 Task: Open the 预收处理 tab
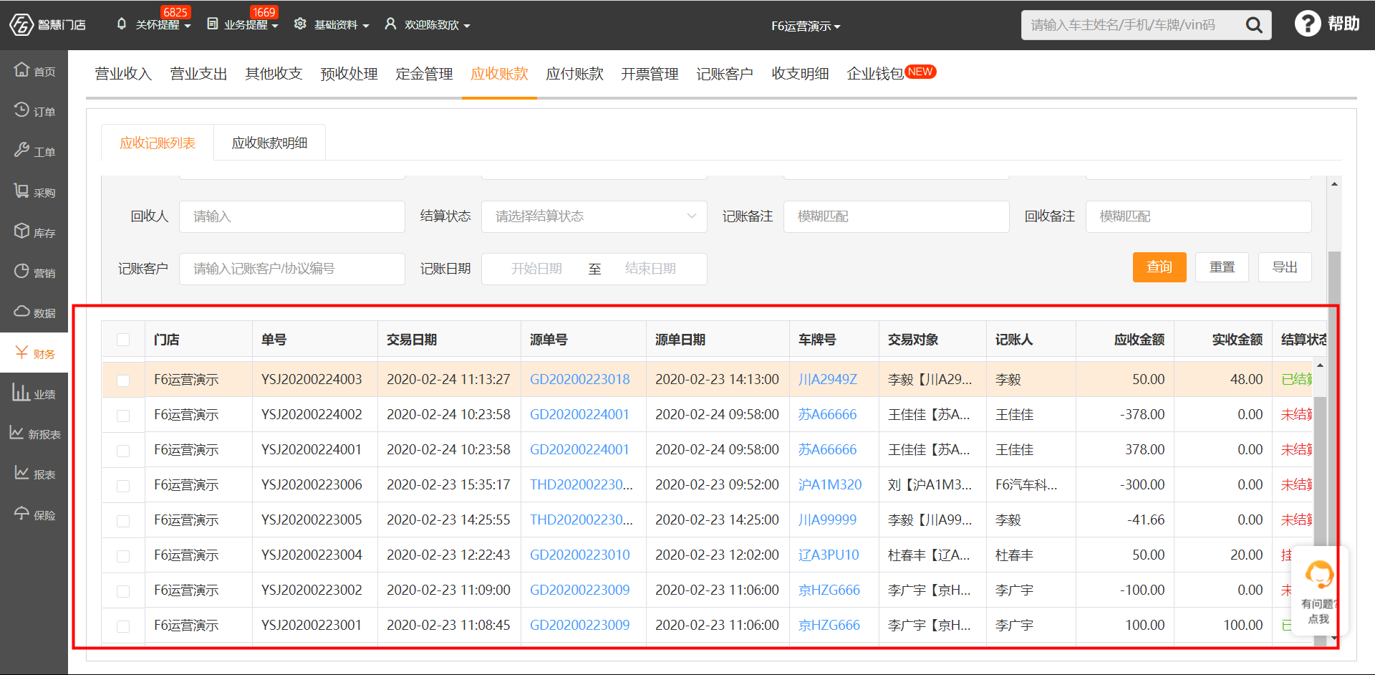pos(349,74)
